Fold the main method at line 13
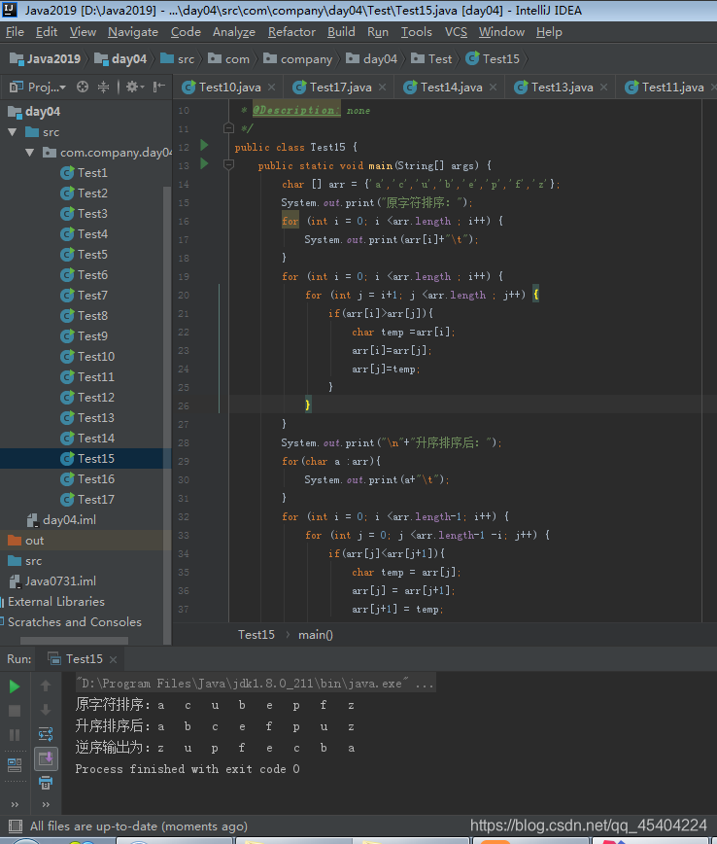Image resolution: width=717 pixels, height=844 pixels. click(228, 164)
